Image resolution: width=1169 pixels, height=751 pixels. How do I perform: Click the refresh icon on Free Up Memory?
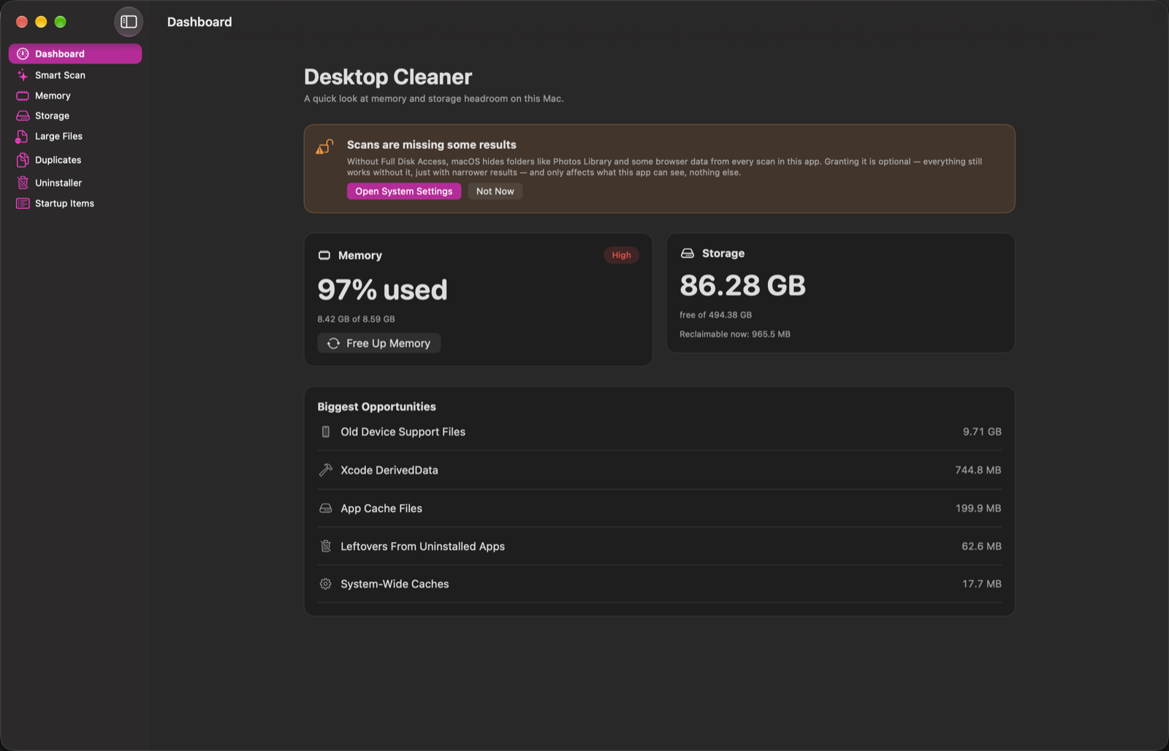coord(333,343)
